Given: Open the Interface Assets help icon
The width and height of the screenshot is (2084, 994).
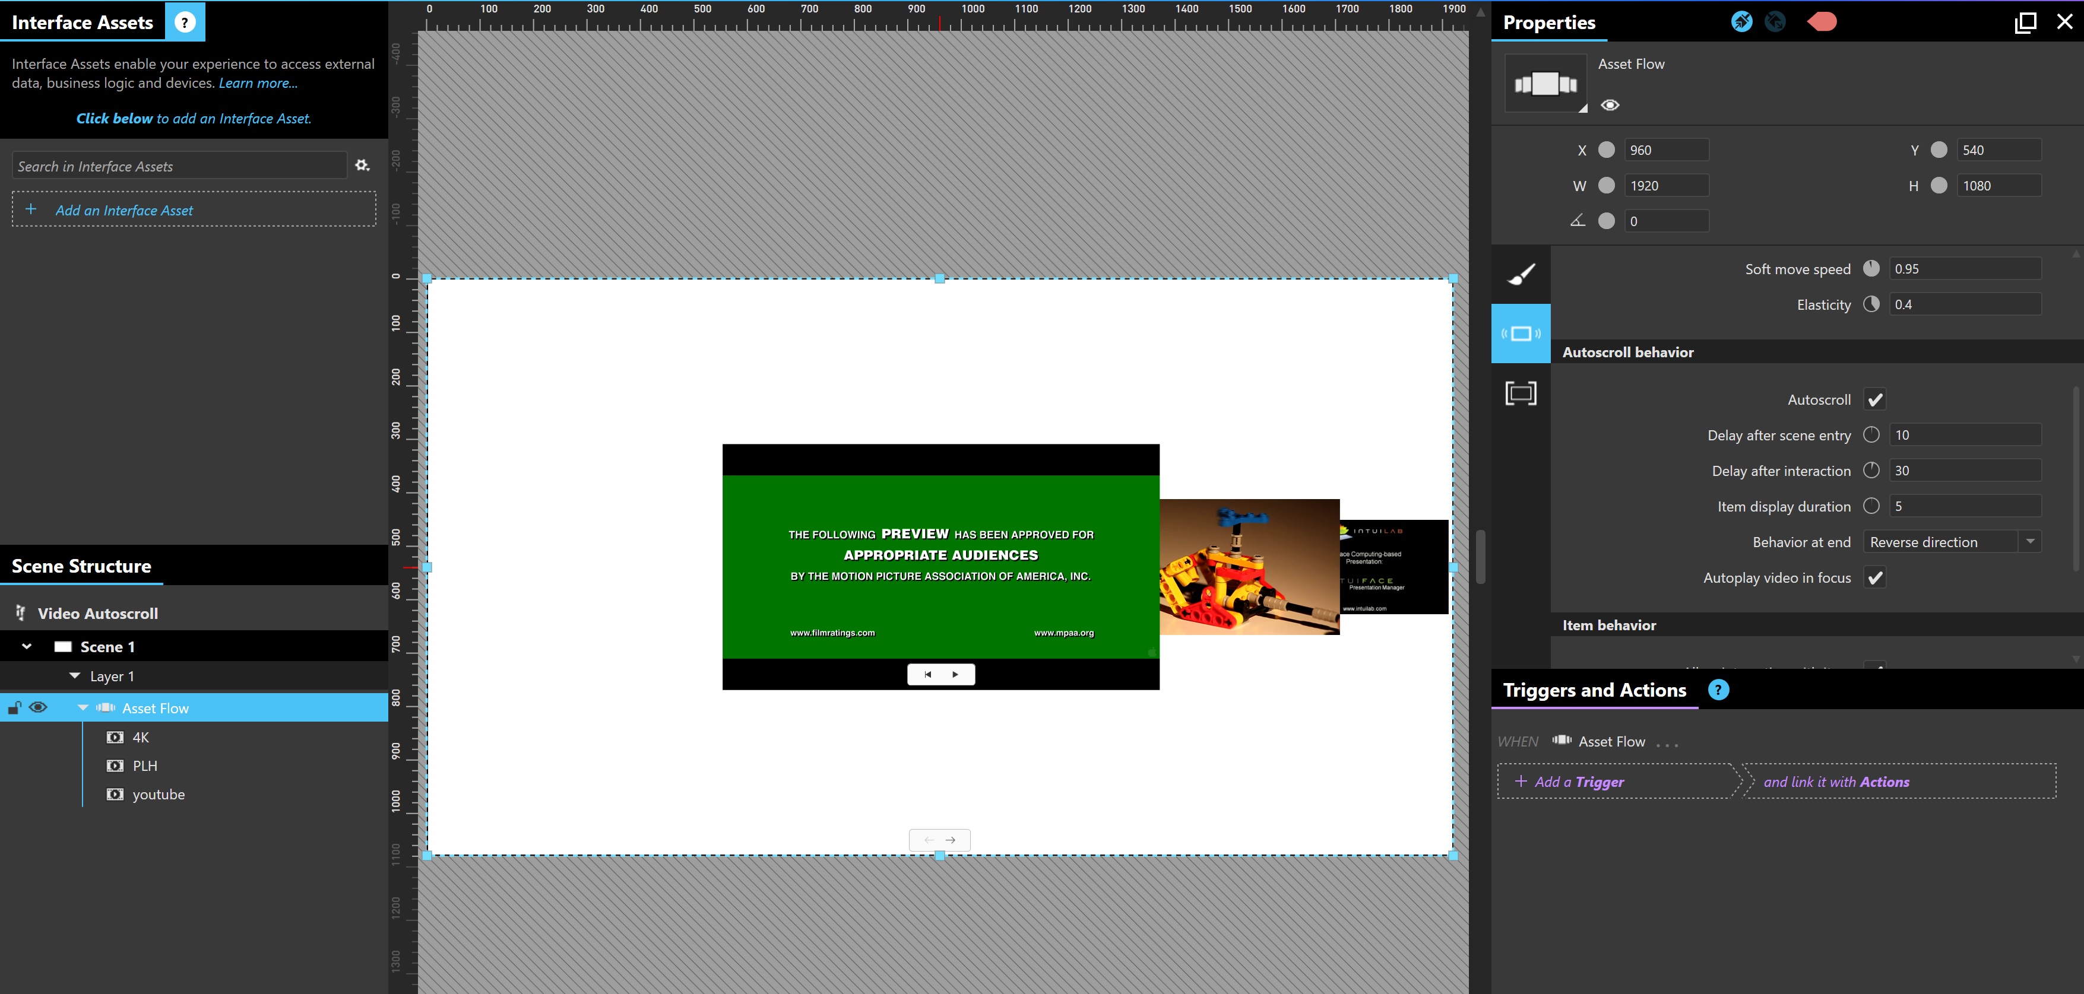Looking at the screenshot, I should point(185,23).
